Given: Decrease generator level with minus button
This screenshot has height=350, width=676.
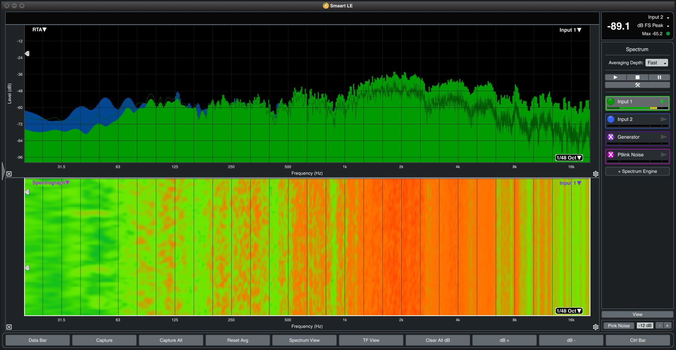Looking at the screenshot, I should [659, 325].
